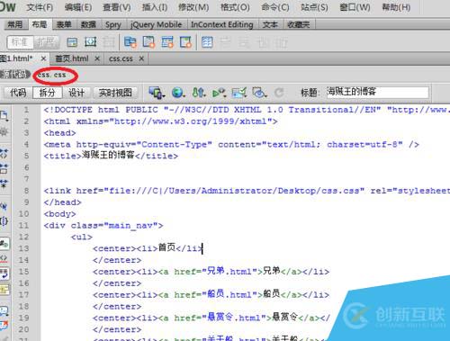Select the 常用 insert tab

(x=15, y=24)
